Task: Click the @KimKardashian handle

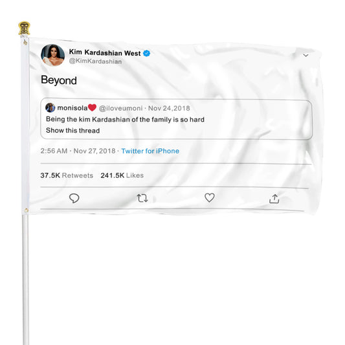Action: (x=95, y=61)
